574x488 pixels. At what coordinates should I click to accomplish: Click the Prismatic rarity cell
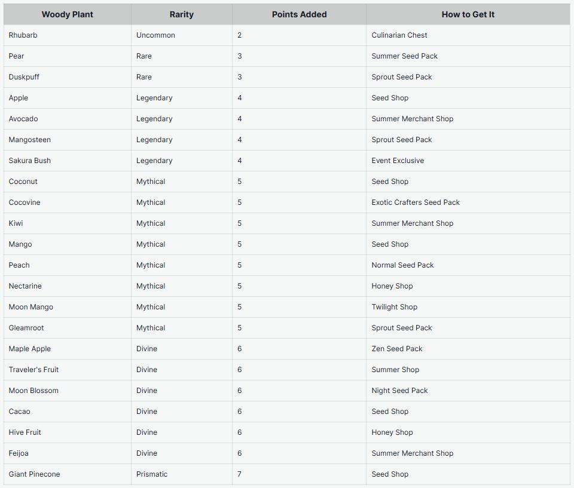[x=152, y=474]
